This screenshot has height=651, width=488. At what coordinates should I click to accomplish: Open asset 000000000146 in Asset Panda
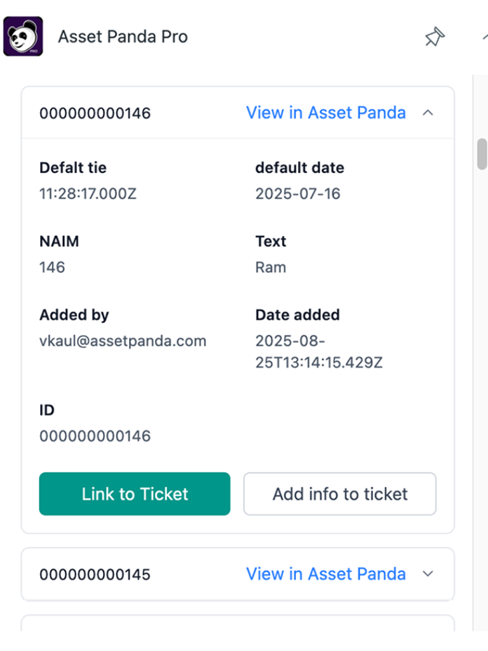(325, 113)
